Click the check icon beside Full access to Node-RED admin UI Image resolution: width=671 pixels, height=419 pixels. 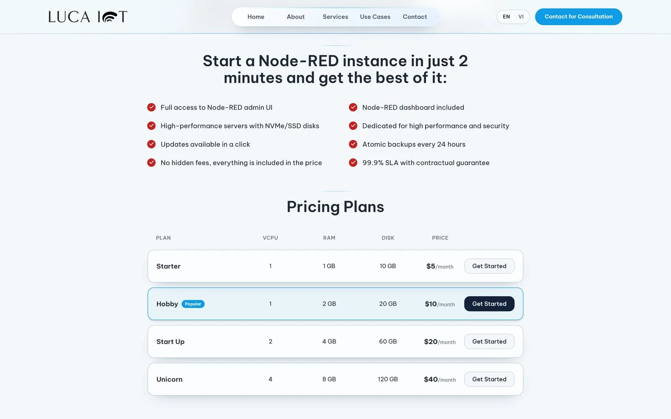151,107
